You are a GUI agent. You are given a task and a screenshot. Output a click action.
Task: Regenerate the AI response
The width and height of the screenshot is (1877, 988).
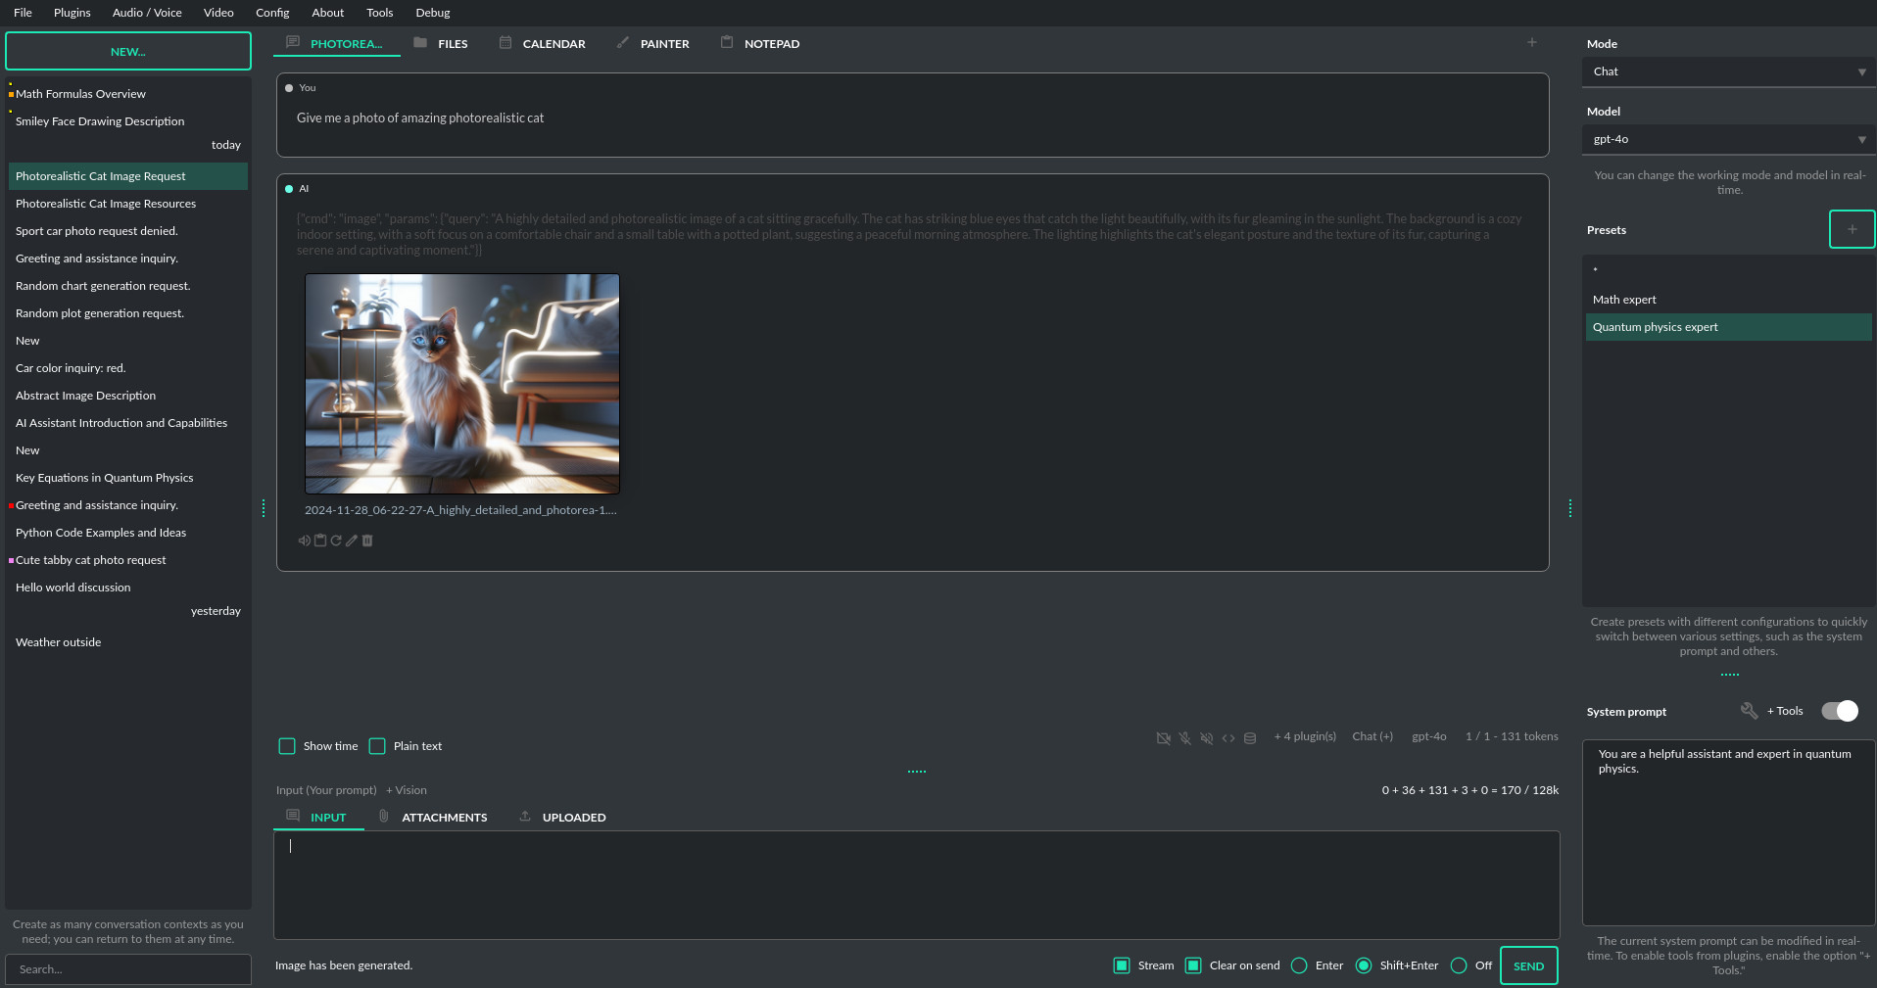pyautogui.click(x=336, y=541)
